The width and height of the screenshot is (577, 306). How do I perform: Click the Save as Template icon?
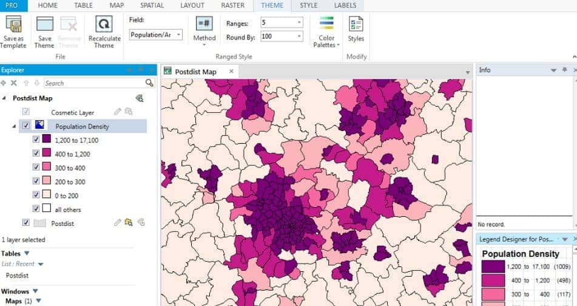click(x=13, y=25)
